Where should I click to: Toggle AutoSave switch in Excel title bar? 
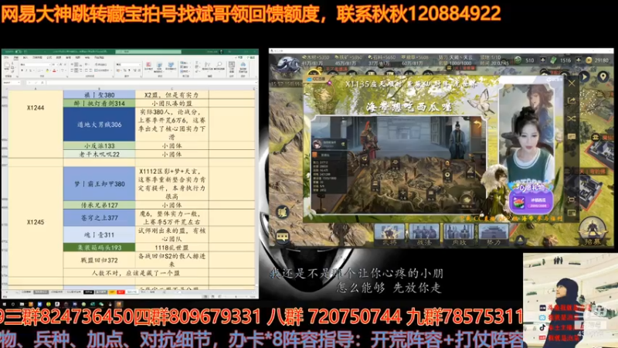click(19, 51)
